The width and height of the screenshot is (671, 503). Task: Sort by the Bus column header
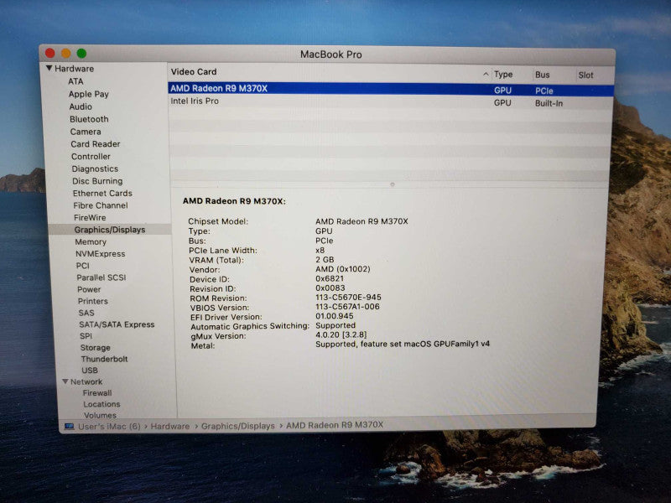pos(542,75)
